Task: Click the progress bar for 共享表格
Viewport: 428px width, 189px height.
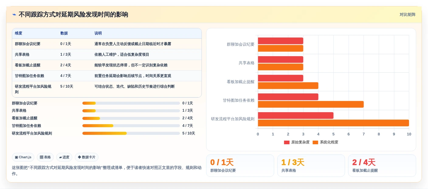Action: (131, 111)
